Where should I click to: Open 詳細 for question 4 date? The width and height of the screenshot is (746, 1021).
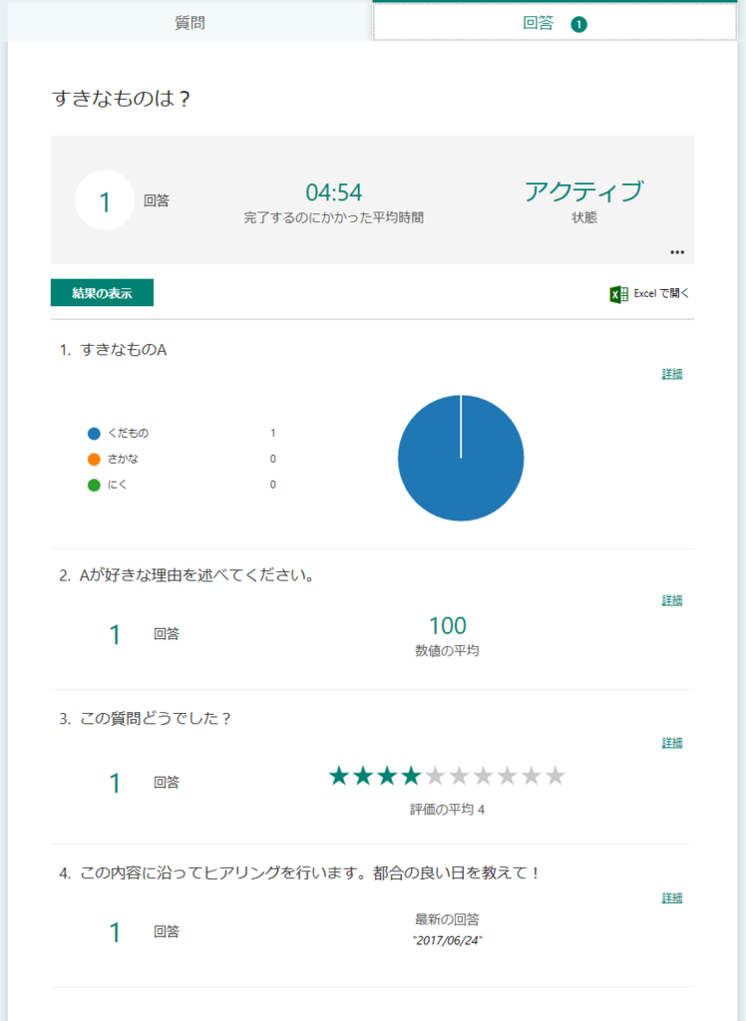672,898
